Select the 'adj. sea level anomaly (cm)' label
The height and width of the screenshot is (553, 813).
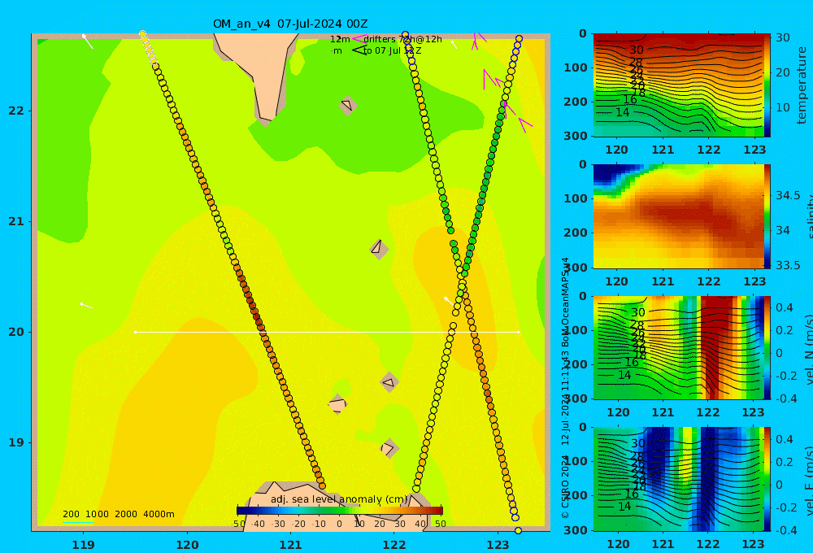(339, 499)
